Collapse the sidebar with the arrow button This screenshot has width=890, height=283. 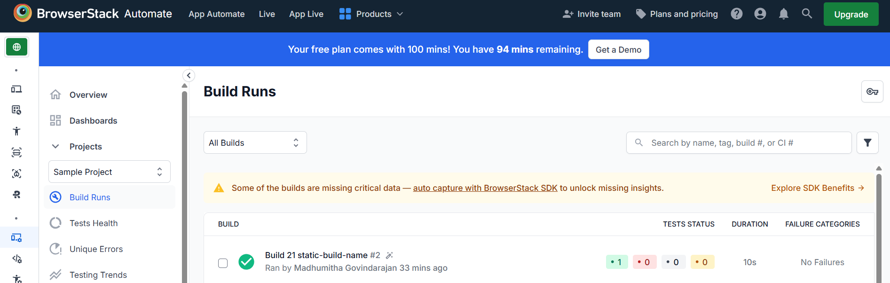click(x=189, y=75)
